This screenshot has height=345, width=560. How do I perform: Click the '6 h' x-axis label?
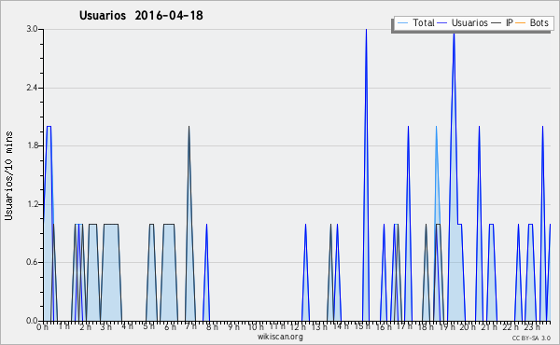tap(170, 327)
